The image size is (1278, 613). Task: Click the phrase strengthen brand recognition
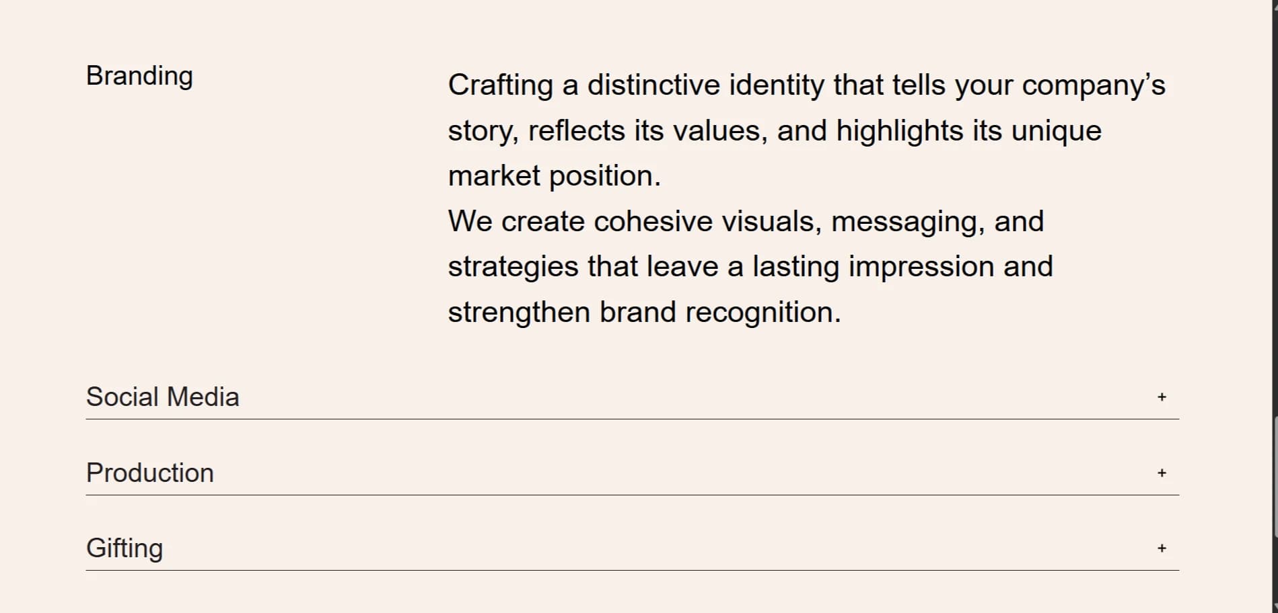(644, 311)
